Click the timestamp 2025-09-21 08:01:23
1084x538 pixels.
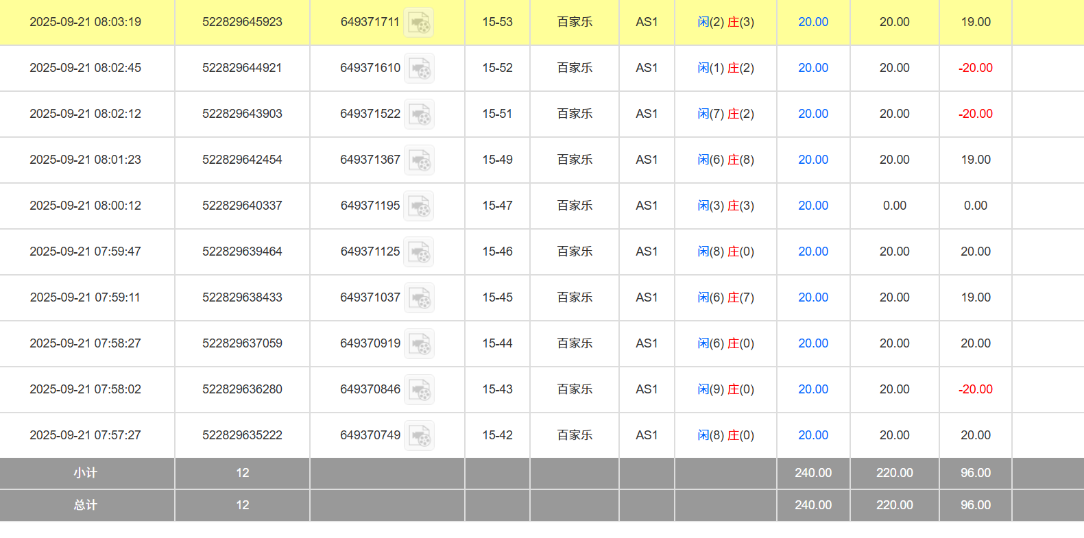pyautogui.click(x=85, y=160)
